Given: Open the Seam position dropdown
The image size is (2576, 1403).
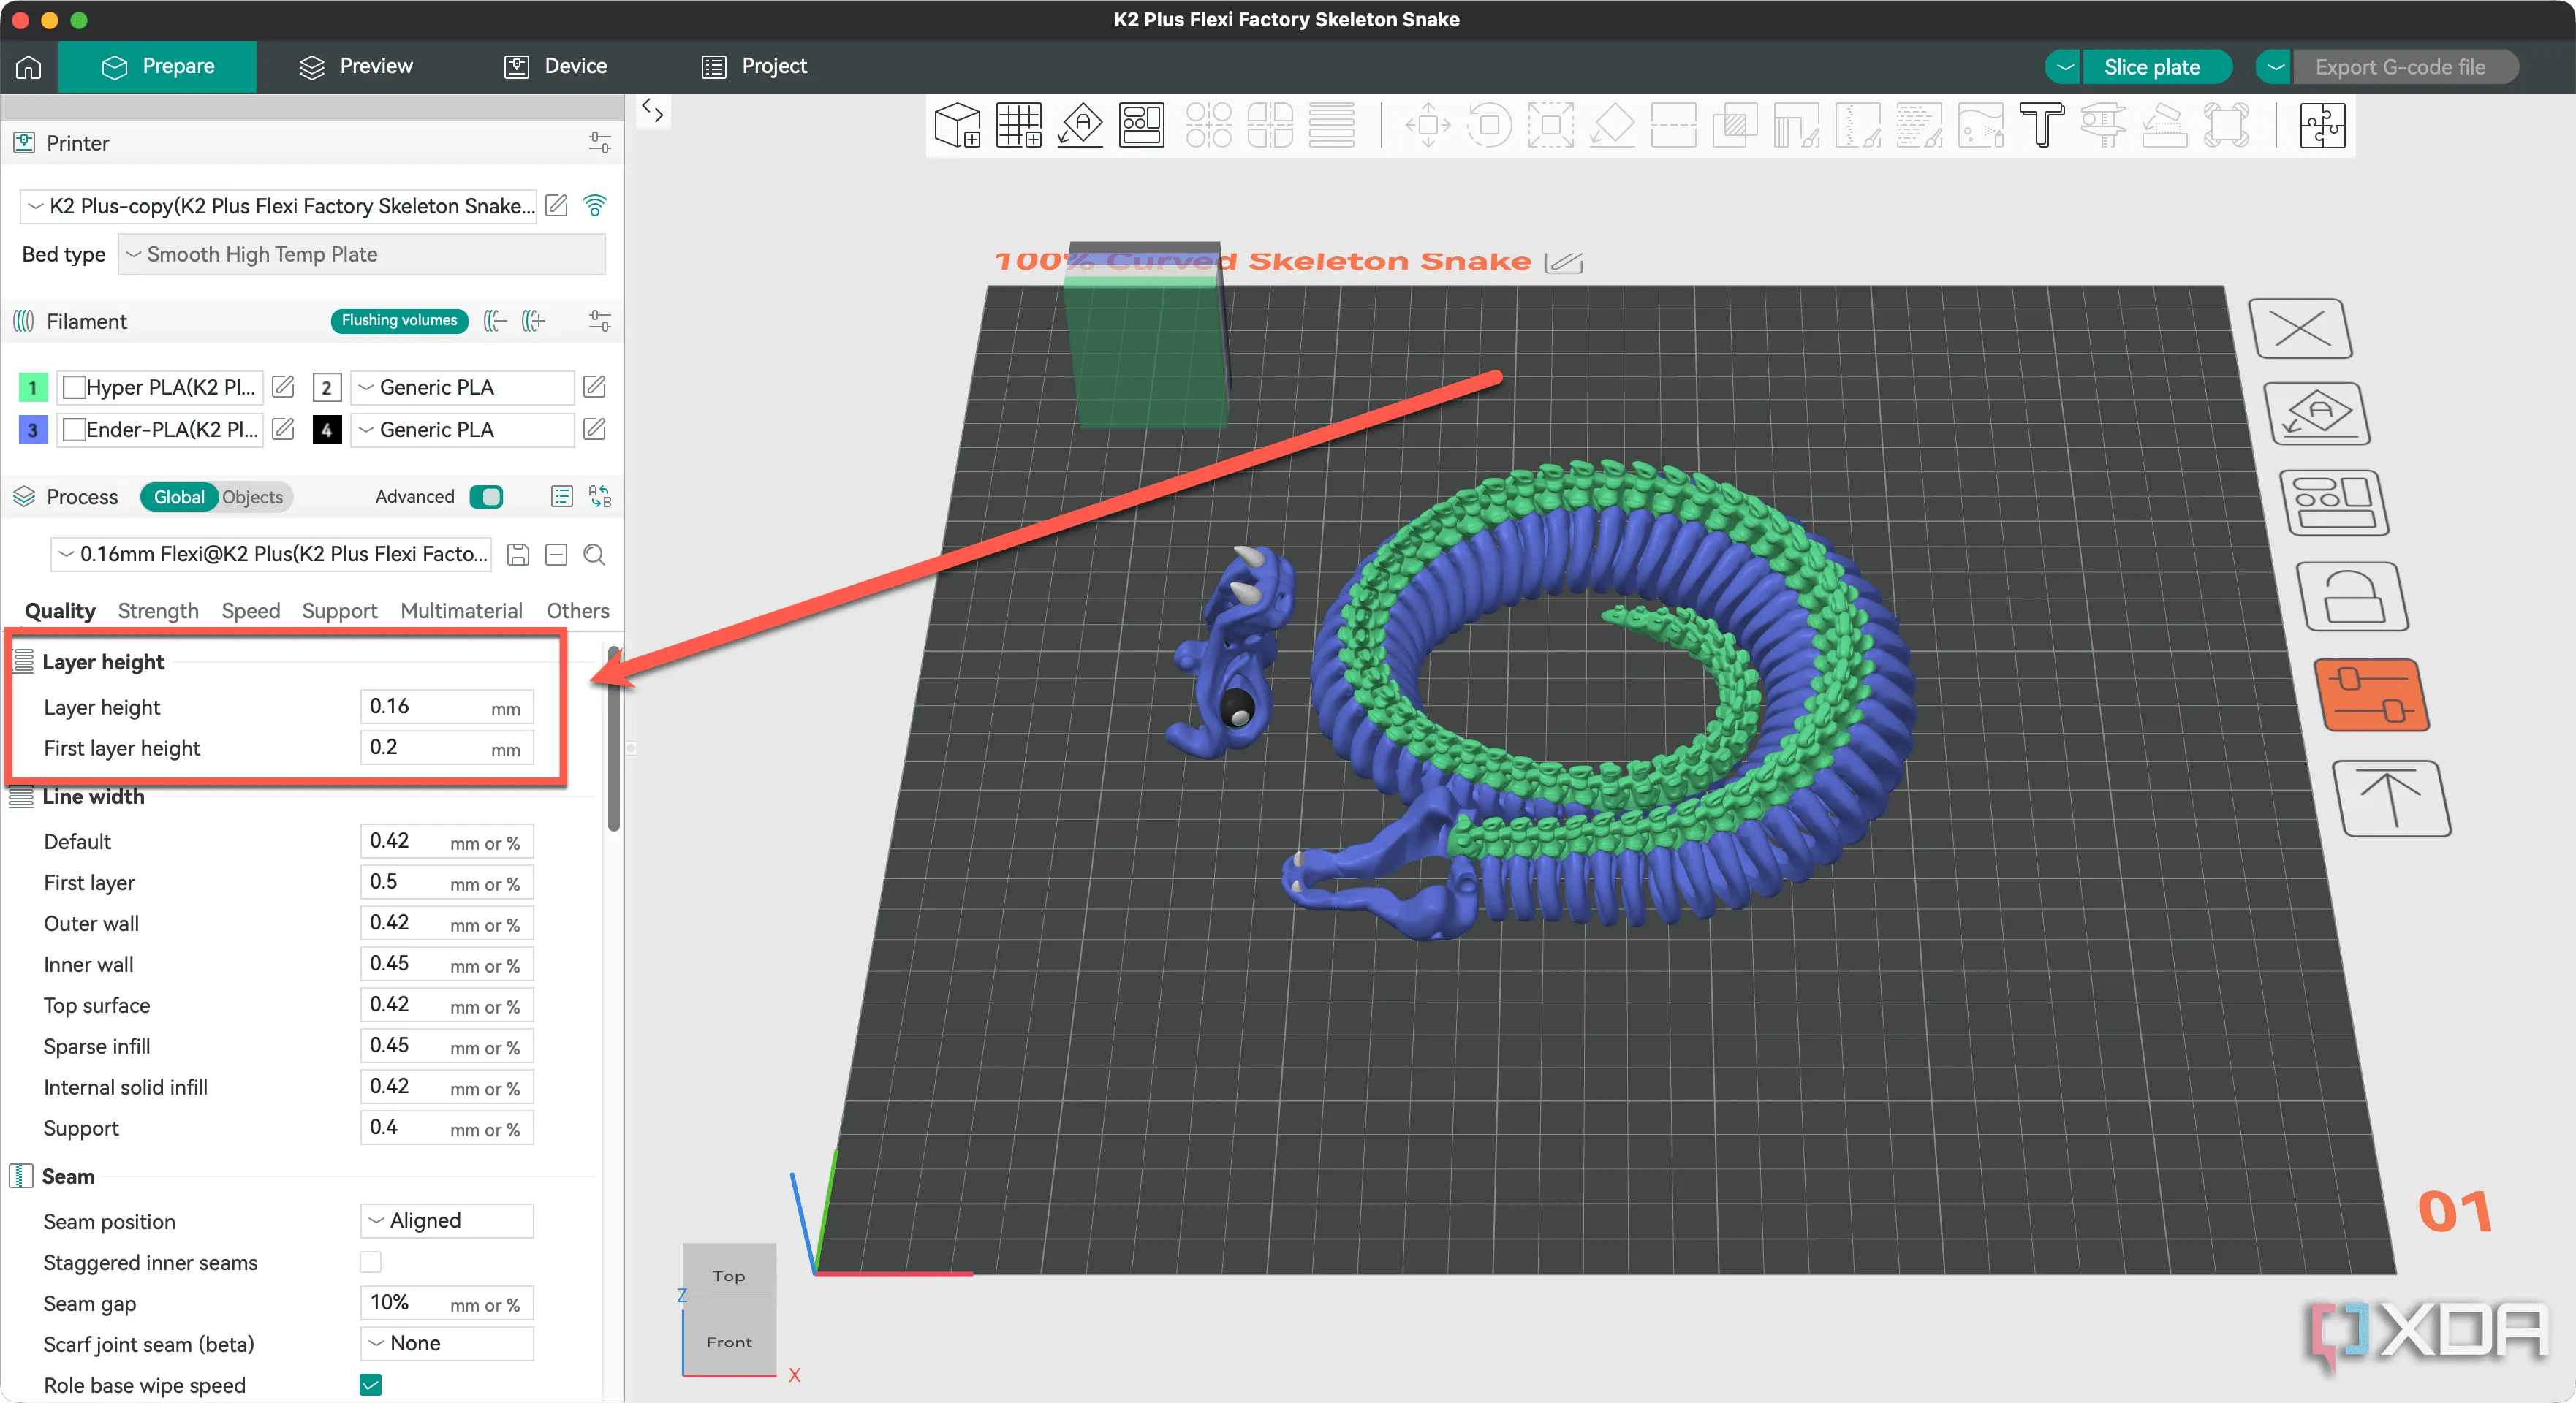Looking at the screenshot, I should [447, 1221].
